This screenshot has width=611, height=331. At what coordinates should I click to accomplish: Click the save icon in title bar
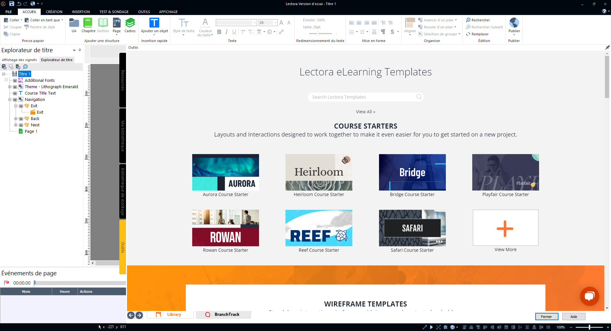pyautogui.click(x=11, y=4)
